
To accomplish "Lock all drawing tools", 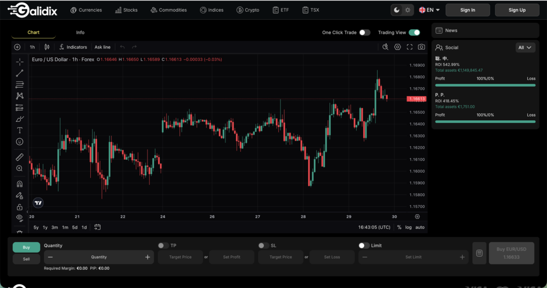I will (x=20, y=207).
